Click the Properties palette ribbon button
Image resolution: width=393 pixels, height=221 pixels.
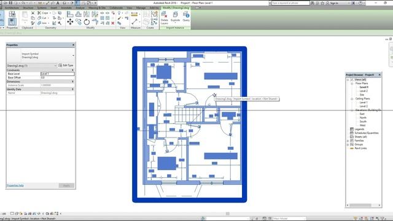pyautogui.click(x=12, y=21)
